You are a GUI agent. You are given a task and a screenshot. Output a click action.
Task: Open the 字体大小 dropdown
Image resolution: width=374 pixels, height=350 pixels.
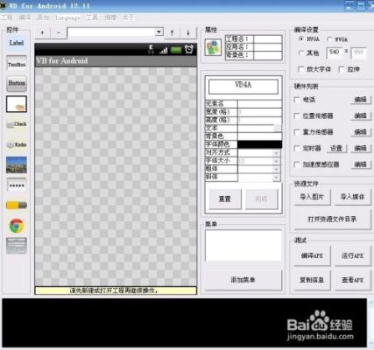tap(276, 161)
